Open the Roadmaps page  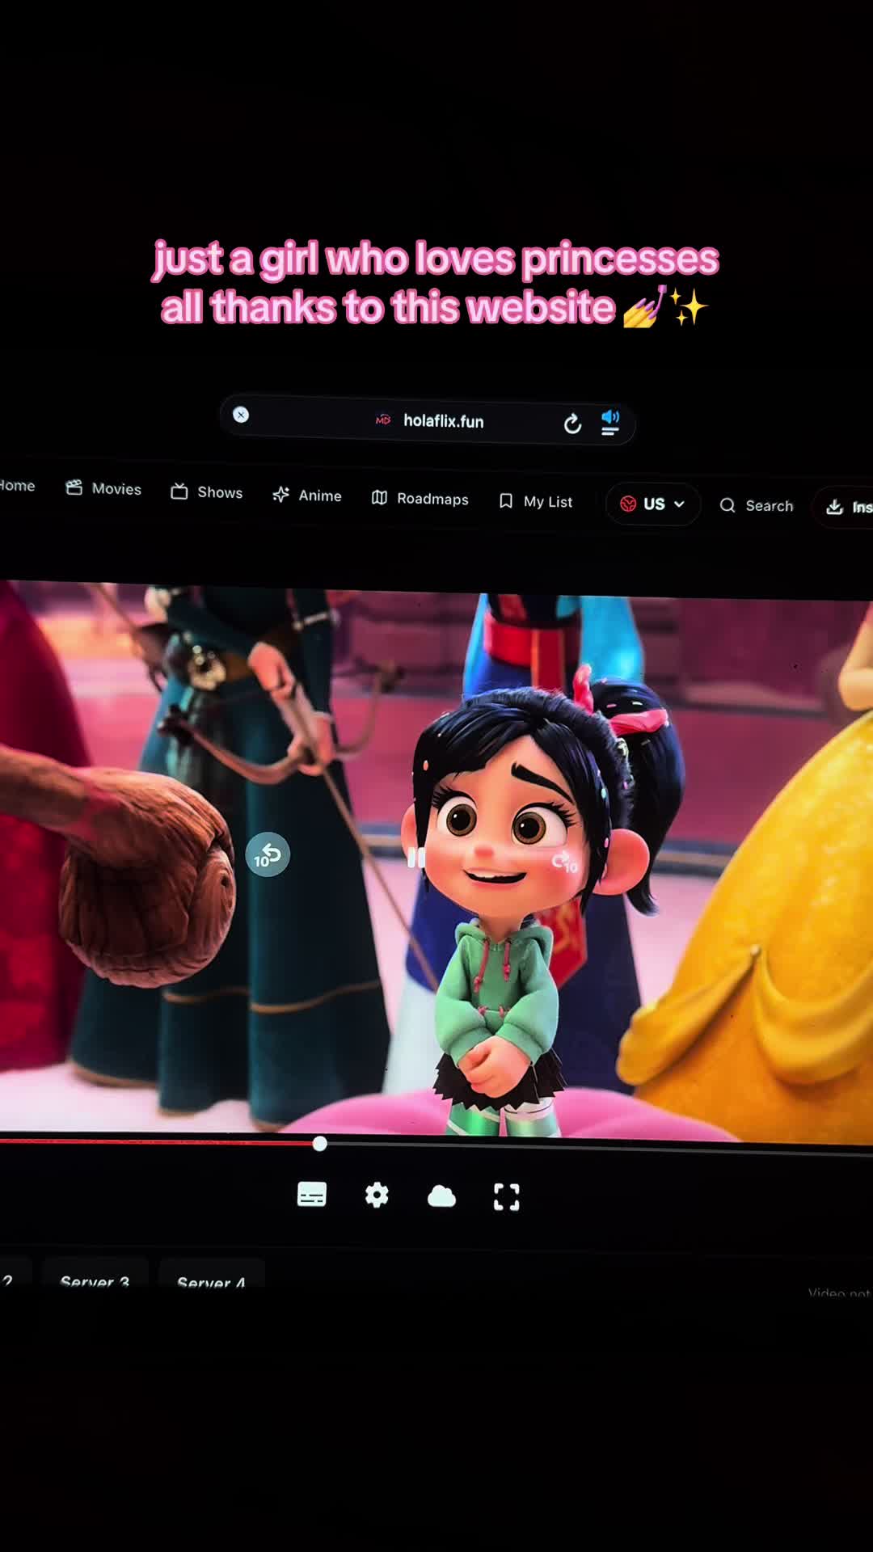(420, 499)
